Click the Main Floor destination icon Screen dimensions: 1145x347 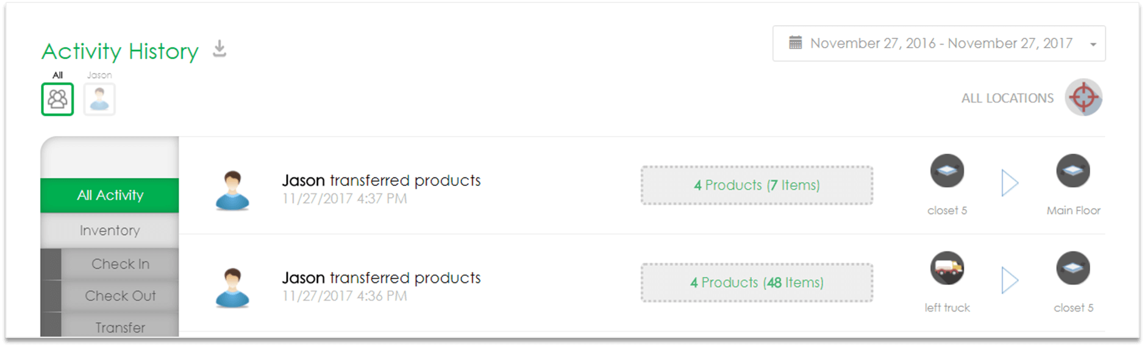pos(1073,171)
